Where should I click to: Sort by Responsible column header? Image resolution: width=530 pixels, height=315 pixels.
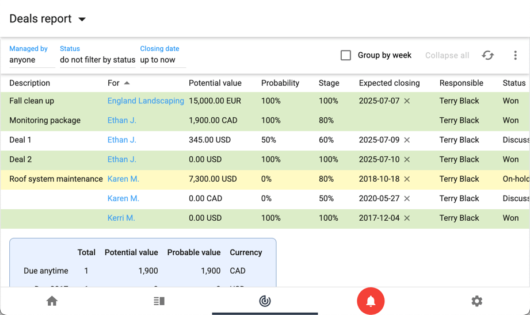461,83
